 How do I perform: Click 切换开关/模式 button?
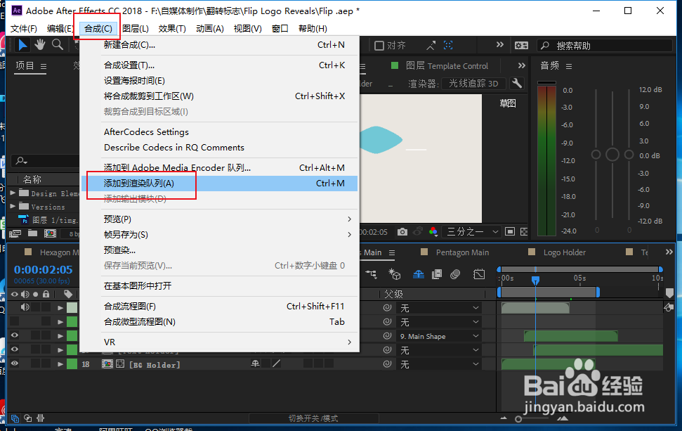[x=313, y=418]
